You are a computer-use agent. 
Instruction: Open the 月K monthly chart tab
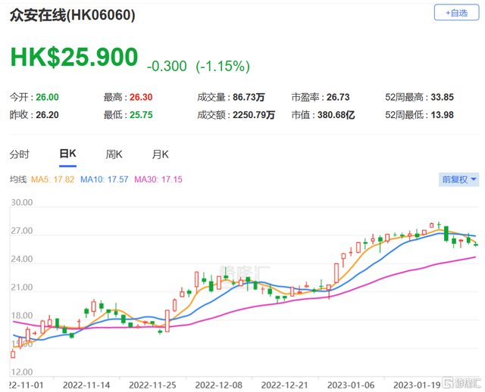pyautogui.click(x=160, y=154)
